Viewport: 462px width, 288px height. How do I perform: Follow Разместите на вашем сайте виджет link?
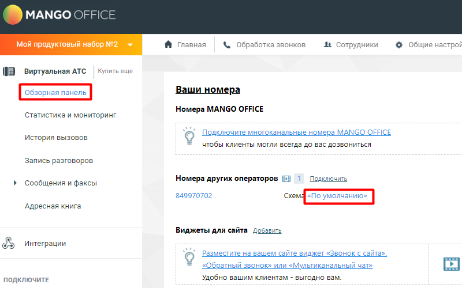click(295, 253)
